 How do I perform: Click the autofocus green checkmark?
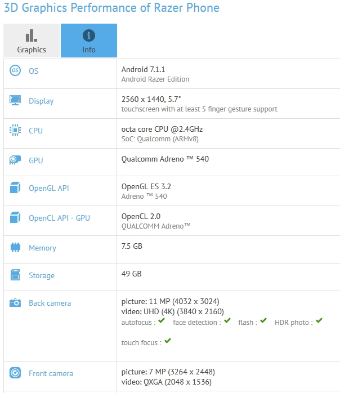point(162,321)
